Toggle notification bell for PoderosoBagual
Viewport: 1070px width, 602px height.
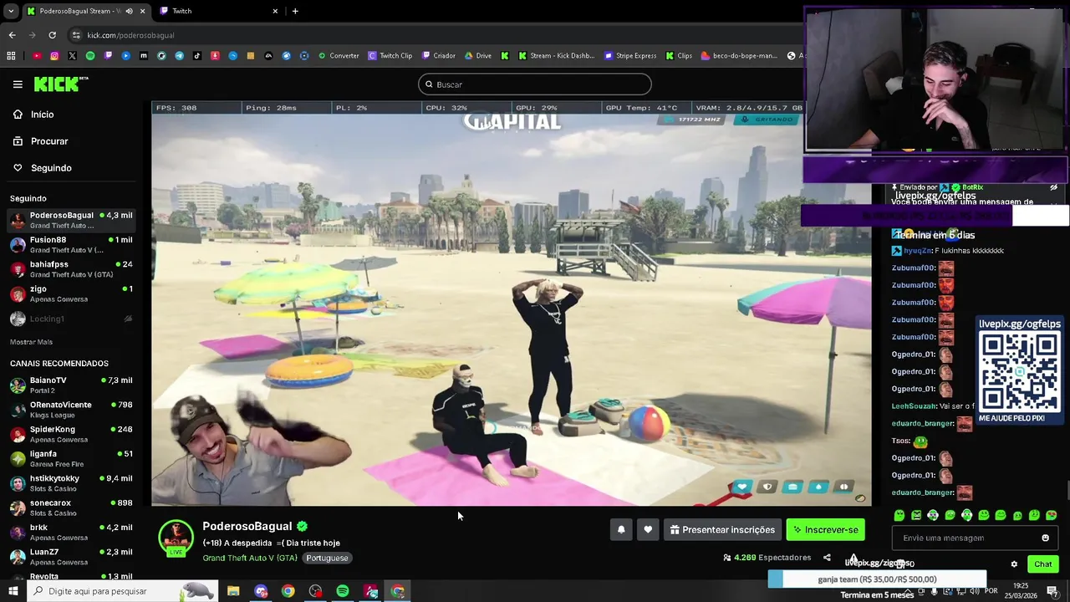(621, 529)
